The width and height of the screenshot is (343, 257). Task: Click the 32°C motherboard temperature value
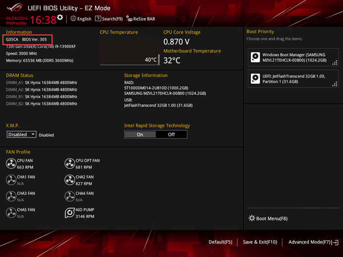pos(172,60)
